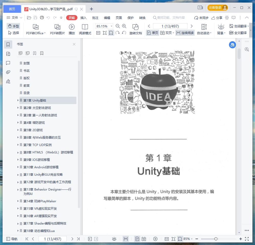
Task: Open the PDF转图片 converter
Action: 57,29
